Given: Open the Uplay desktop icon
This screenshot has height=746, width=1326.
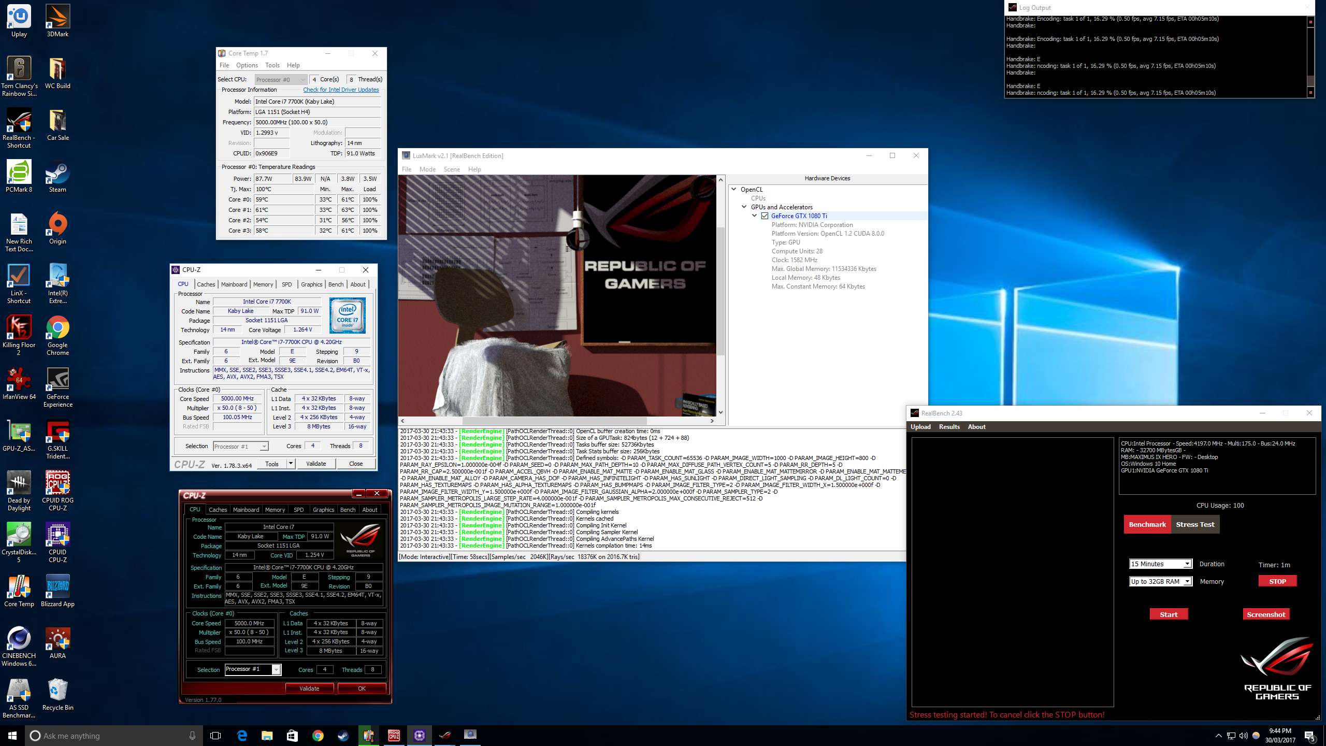Looking at the screenshot, I should [x=19, y=21].
